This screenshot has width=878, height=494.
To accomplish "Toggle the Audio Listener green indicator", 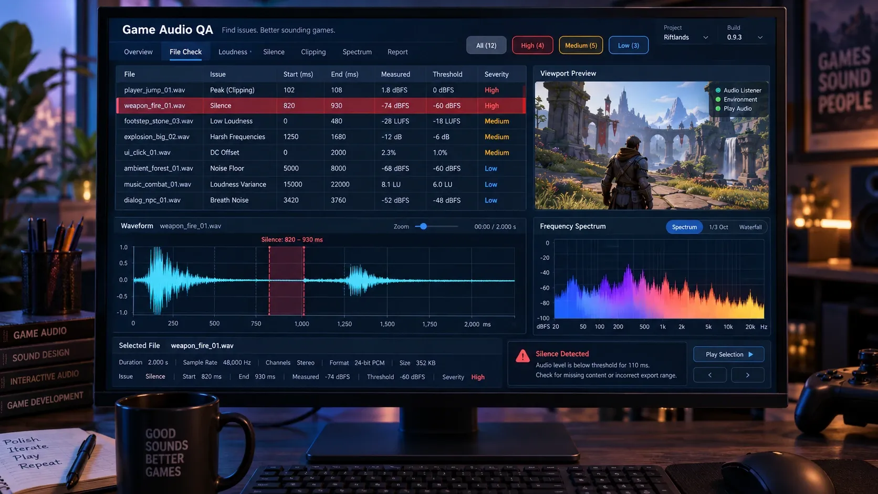I will [x=718, y=90].
